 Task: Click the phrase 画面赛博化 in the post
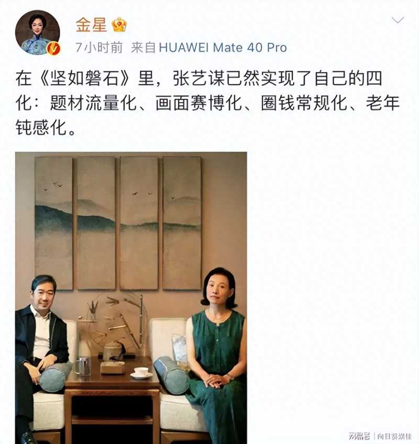click(199, 103)
